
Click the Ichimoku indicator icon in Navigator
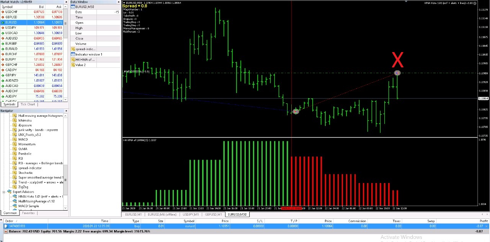[x=15, y=120]
